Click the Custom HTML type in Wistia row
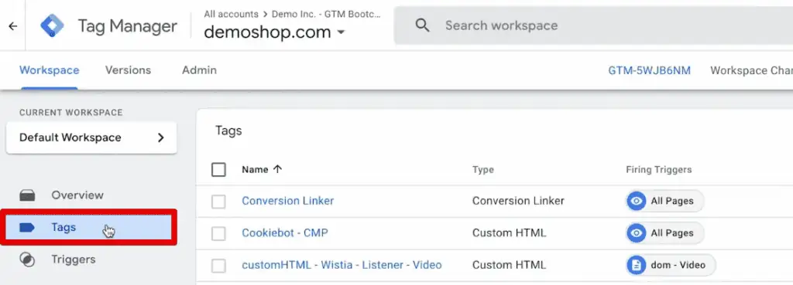This screenshot has width=793, height=285. click(x=509, y=265)
